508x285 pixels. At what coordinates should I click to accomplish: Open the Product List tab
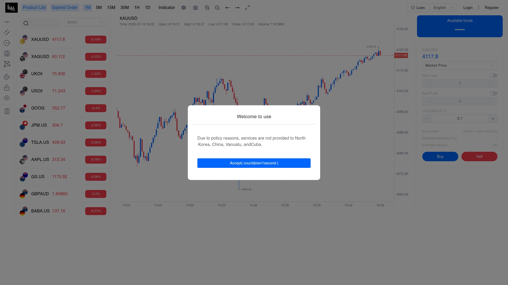34,8
